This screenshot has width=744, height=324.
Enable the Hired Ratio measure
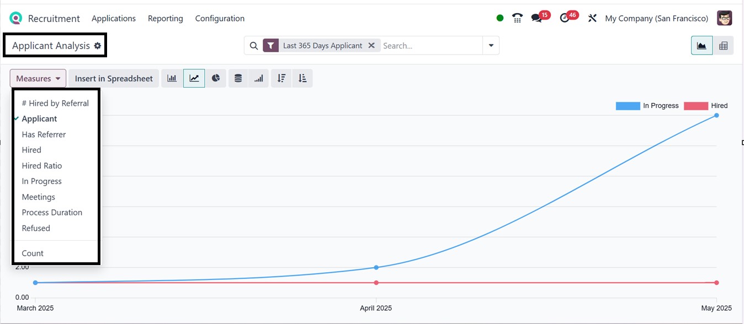(x=42, y=165)
